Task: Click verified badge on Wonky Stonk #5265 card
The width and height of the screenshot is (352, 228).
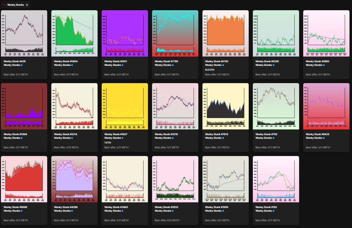Action: tap(274, 65)
